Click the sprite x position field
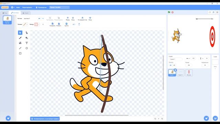Screen dimensions: 220x124 [x=193, y=58]
